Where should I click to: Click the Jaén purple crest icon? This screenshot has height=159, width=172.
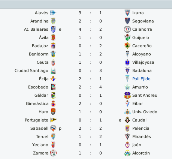(127, 145)
